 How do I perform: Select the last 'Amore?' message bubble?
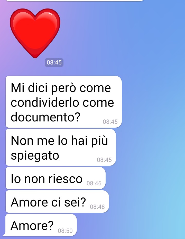pyautogui.click(x=40, y=225)
